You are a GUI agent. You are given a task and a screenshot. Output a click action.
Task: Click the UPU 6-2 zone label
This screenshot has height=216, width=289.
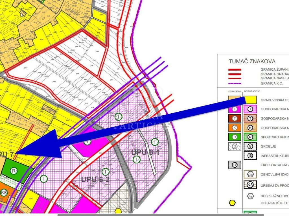[x=95, y=179]
